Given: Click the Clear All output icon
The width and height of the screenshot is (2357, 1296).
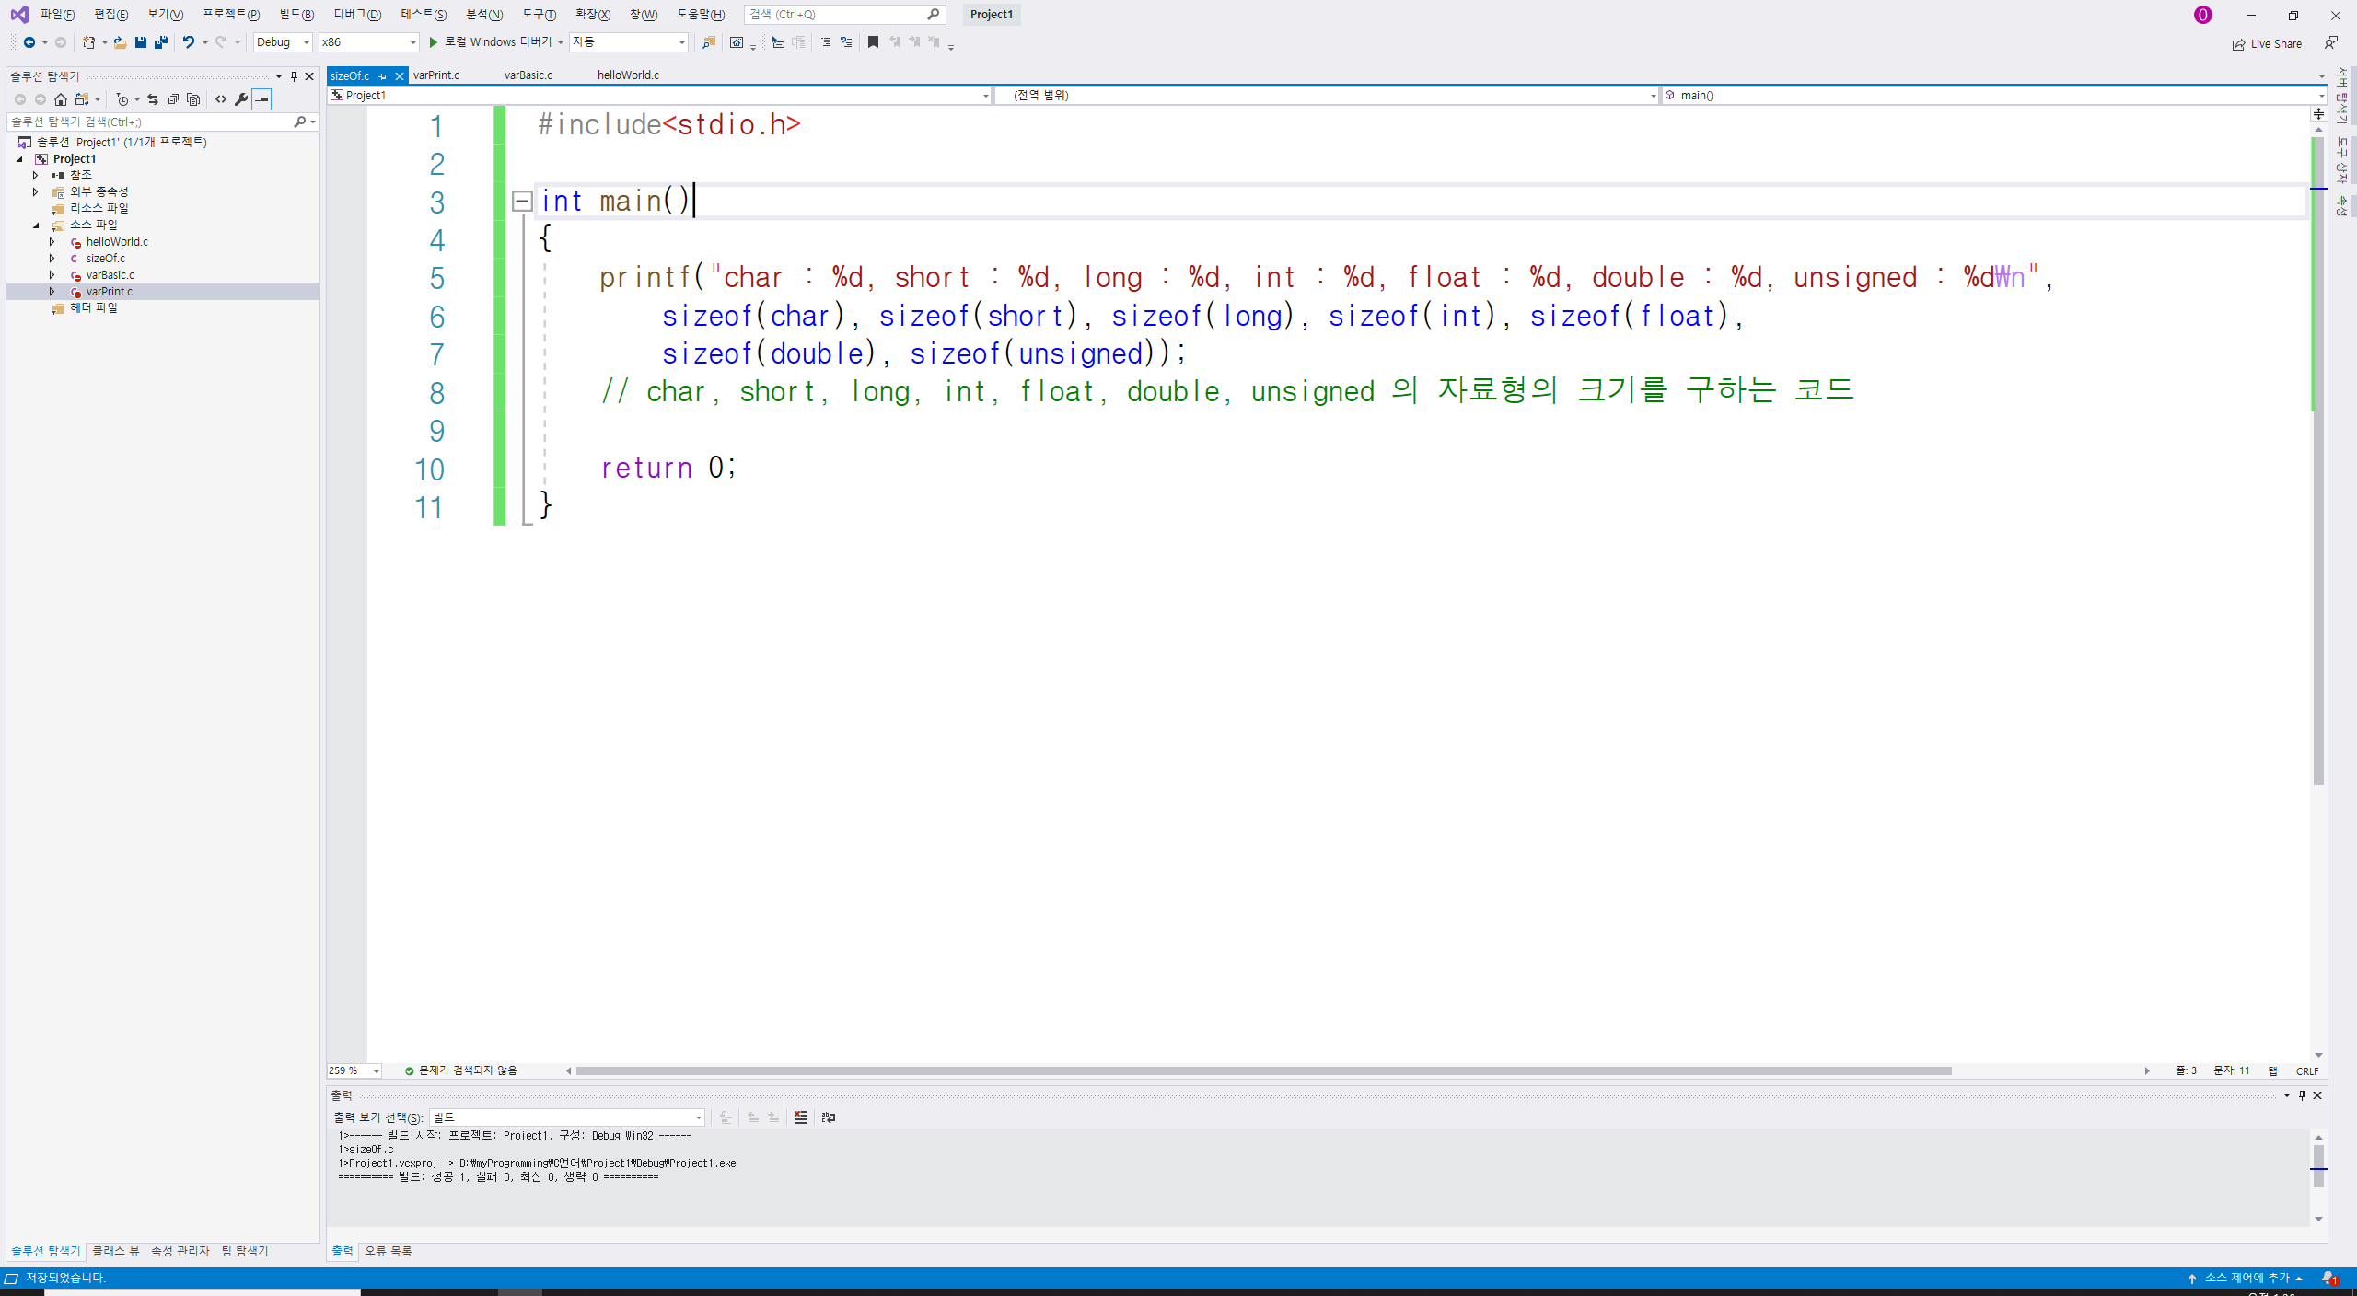Looking at the screenshot, I should 800,1117.
